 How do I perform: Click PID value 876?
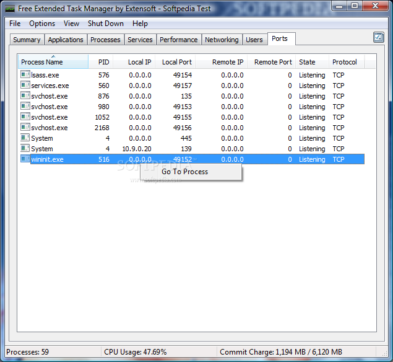tap(104, 96)
